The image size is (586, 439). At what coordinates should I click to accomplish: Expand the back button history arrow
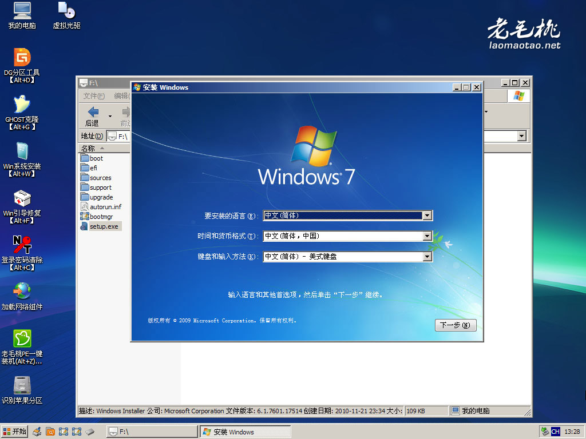110,116
